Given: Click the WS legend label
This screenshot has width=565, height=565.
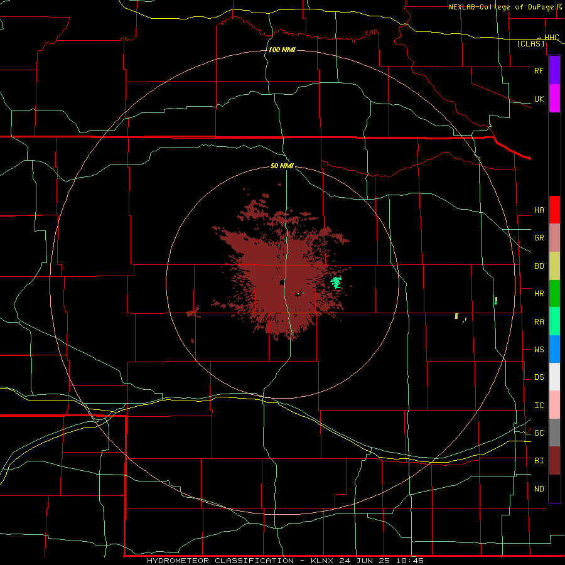Looking at the screenshot, I should click(x=539, y=350).
